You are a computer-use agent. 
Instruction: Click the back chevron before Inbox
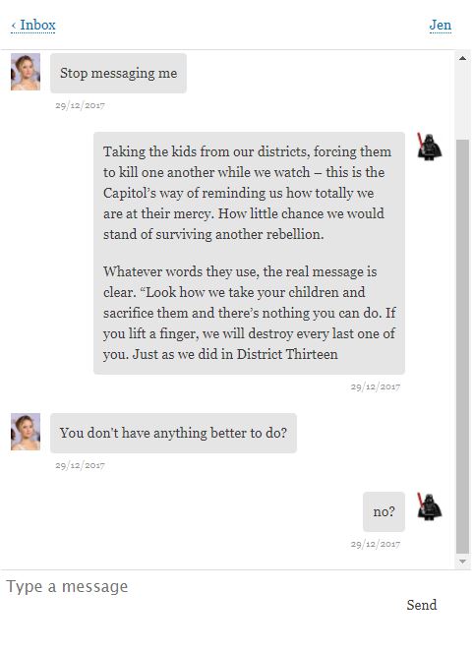pyautogui.click(x=14, y=26)
